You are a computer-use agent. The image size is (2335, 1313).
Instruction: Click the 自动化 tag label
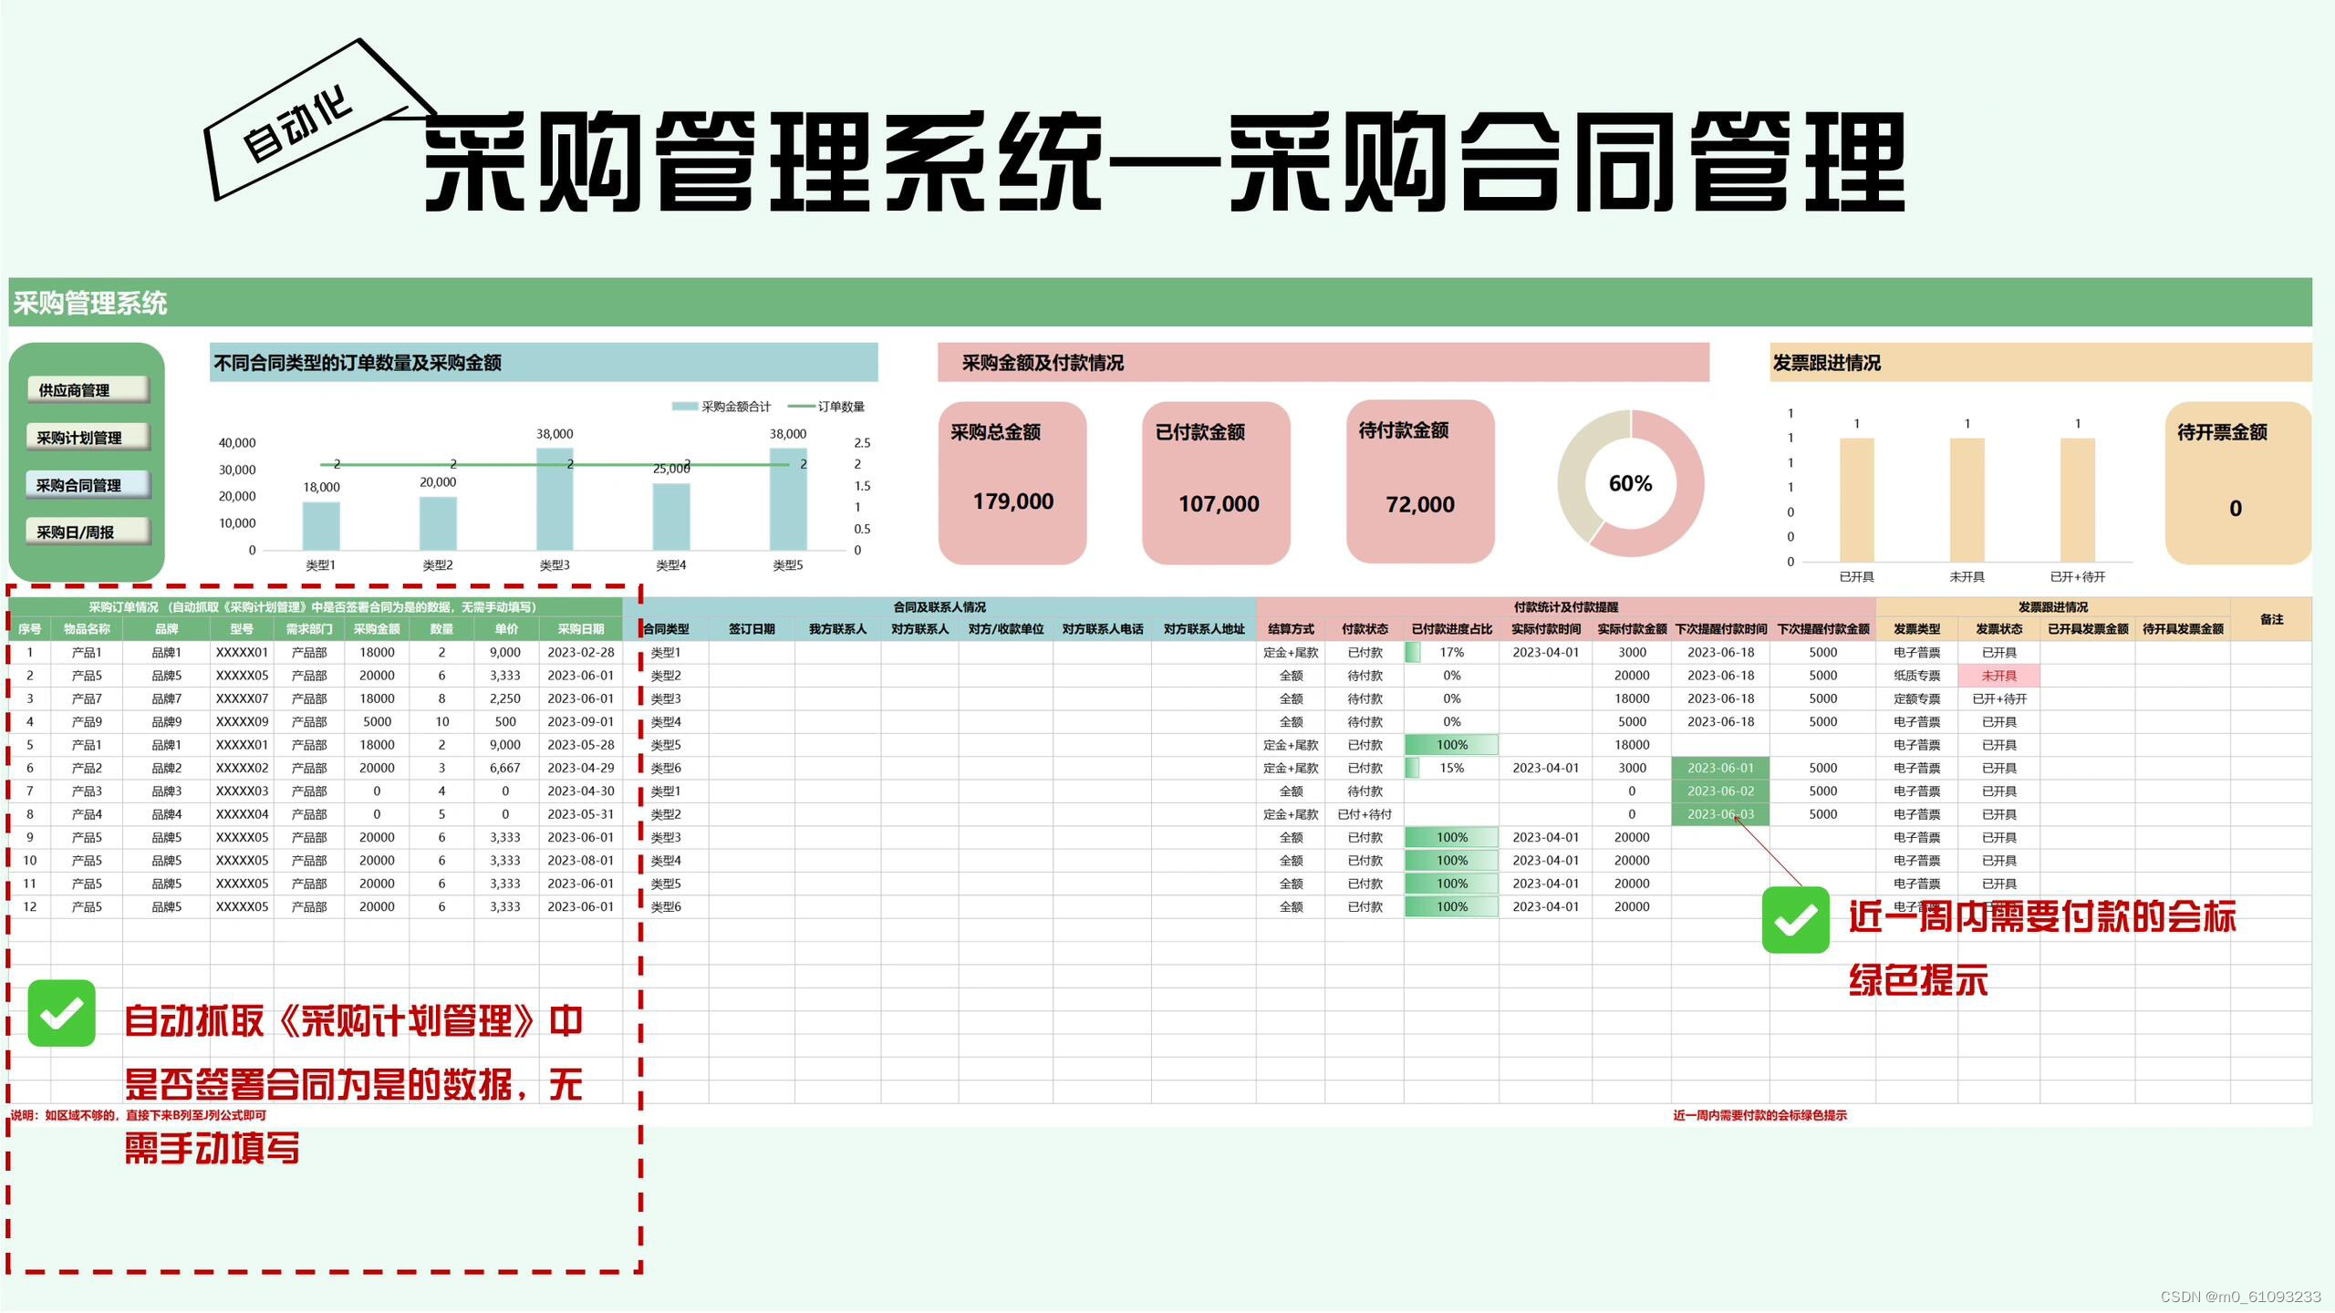(x=297, y=126)
